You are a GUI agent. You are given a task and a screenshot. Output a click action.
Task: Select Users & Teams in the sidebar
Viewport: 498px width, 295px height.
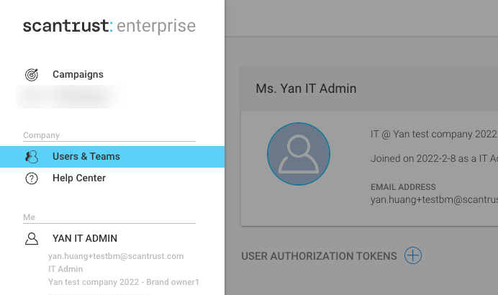click(86, 157)
